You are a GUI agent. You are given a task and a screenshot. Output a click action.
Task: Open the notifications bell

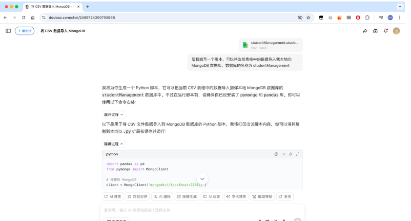386,31
